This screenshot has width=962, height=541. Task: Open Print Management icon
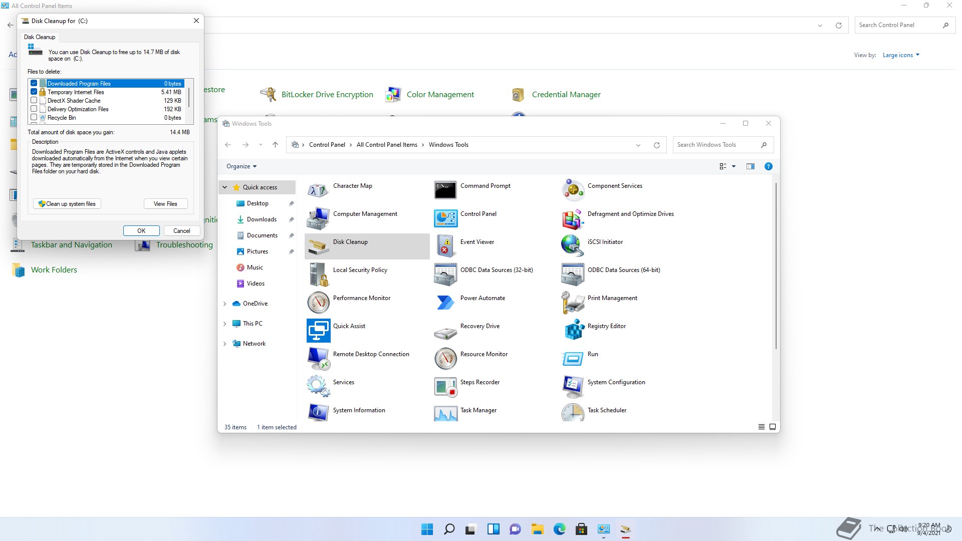pyautogui.click(x=573, y=303)
